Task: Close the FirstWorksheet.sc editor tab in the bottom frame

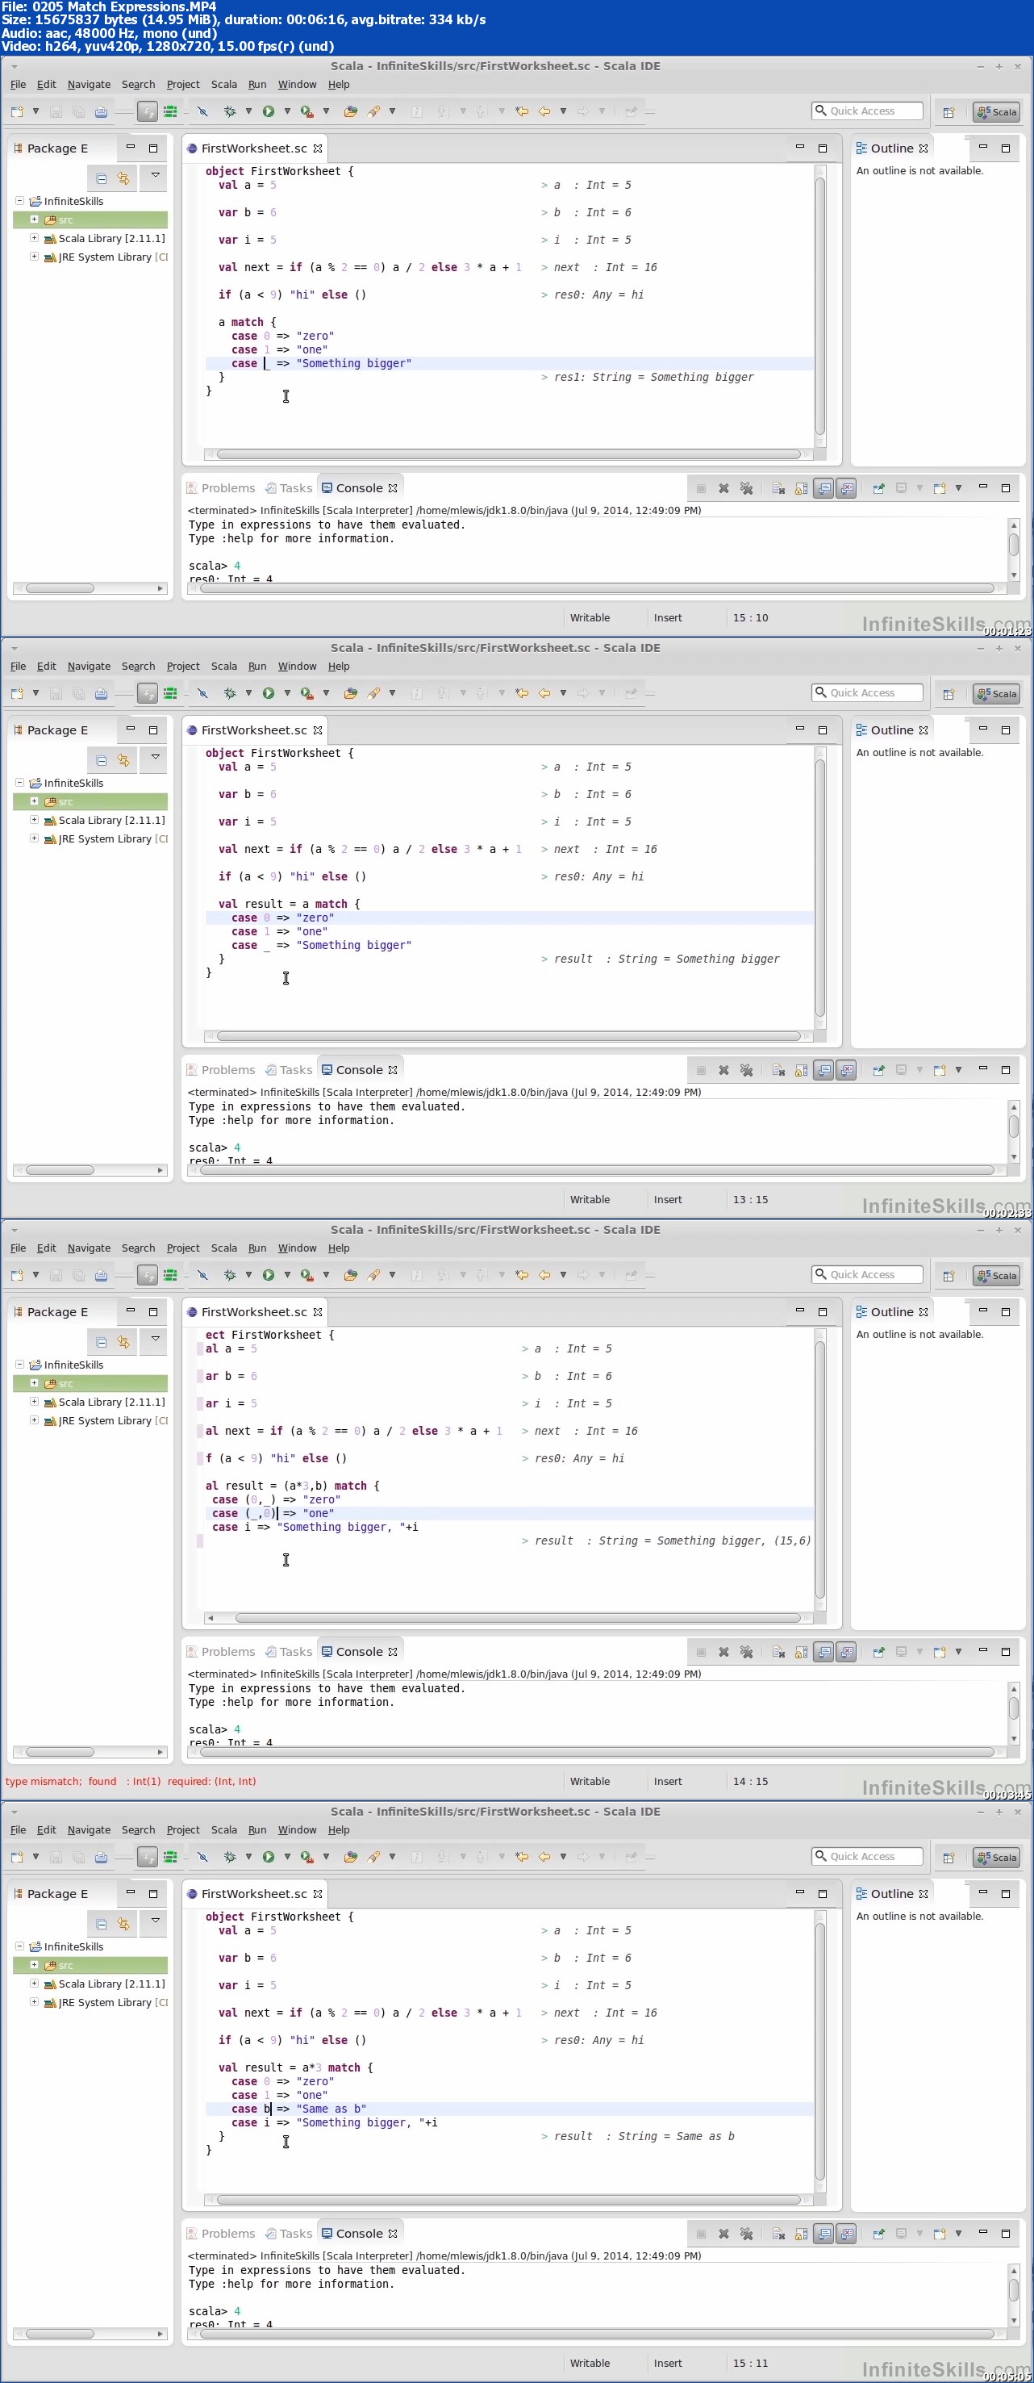Action: point(318,1894)
